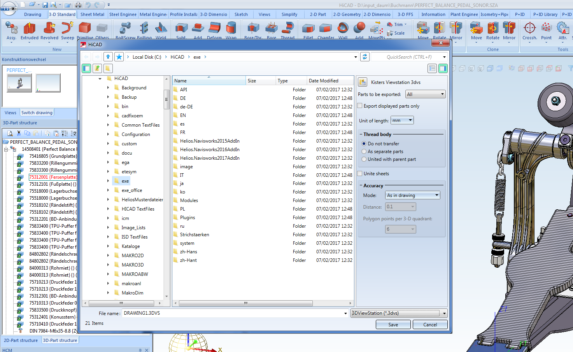Click the blue star favorites icon
This screenshot has width=573, height=352.
tap(119, 57)
